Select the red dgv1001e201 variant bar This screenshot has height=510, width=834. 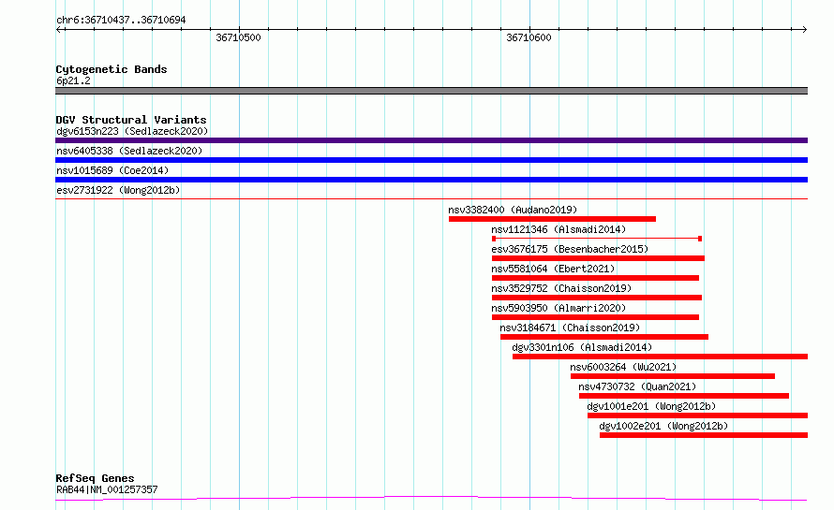pos(697,415)
